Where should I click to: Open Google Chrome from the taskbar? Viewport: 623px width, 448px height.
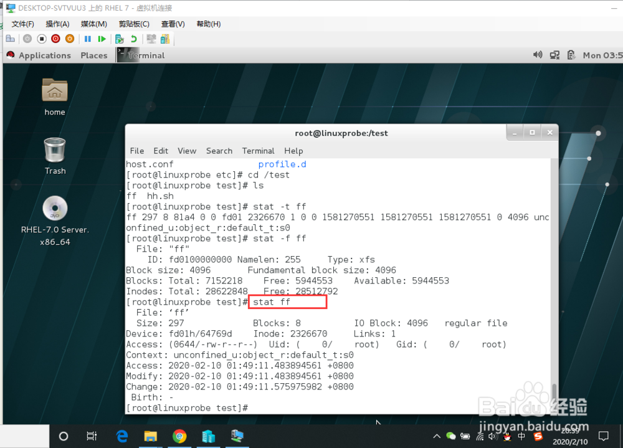point(179,436)
